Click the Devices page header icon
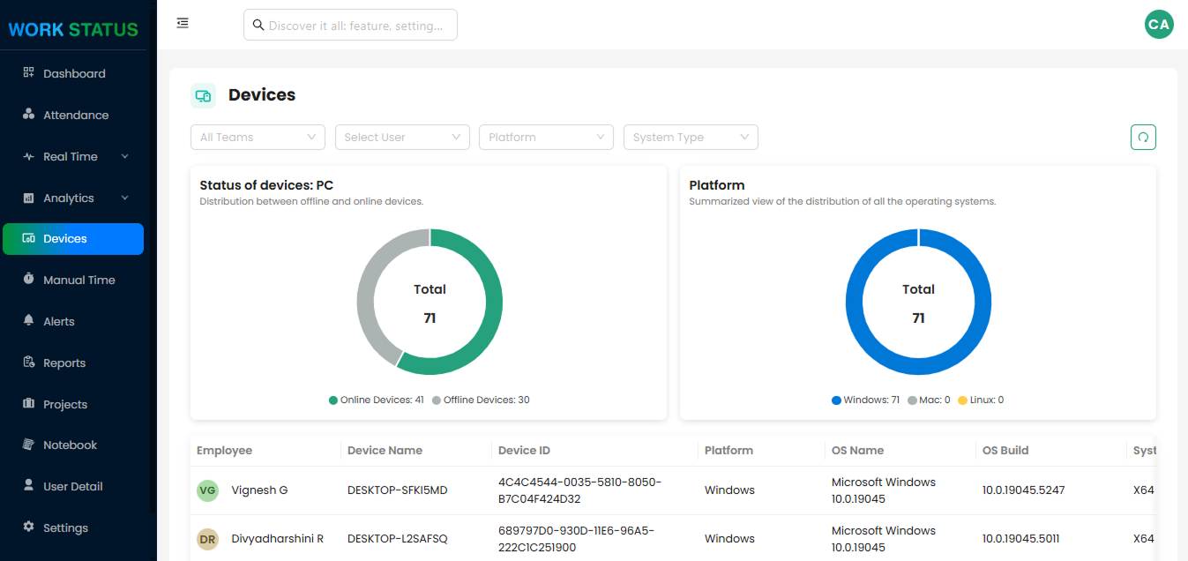This screenshot has width=1188, height=561. coord(203,95)
